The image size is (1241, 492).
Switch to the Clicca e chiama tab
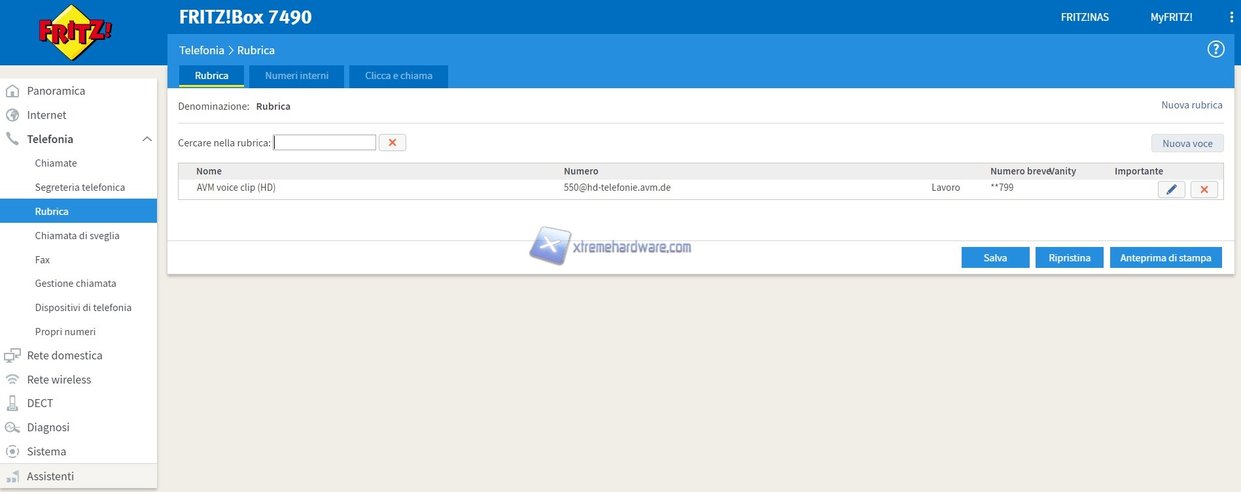(398, 76)
